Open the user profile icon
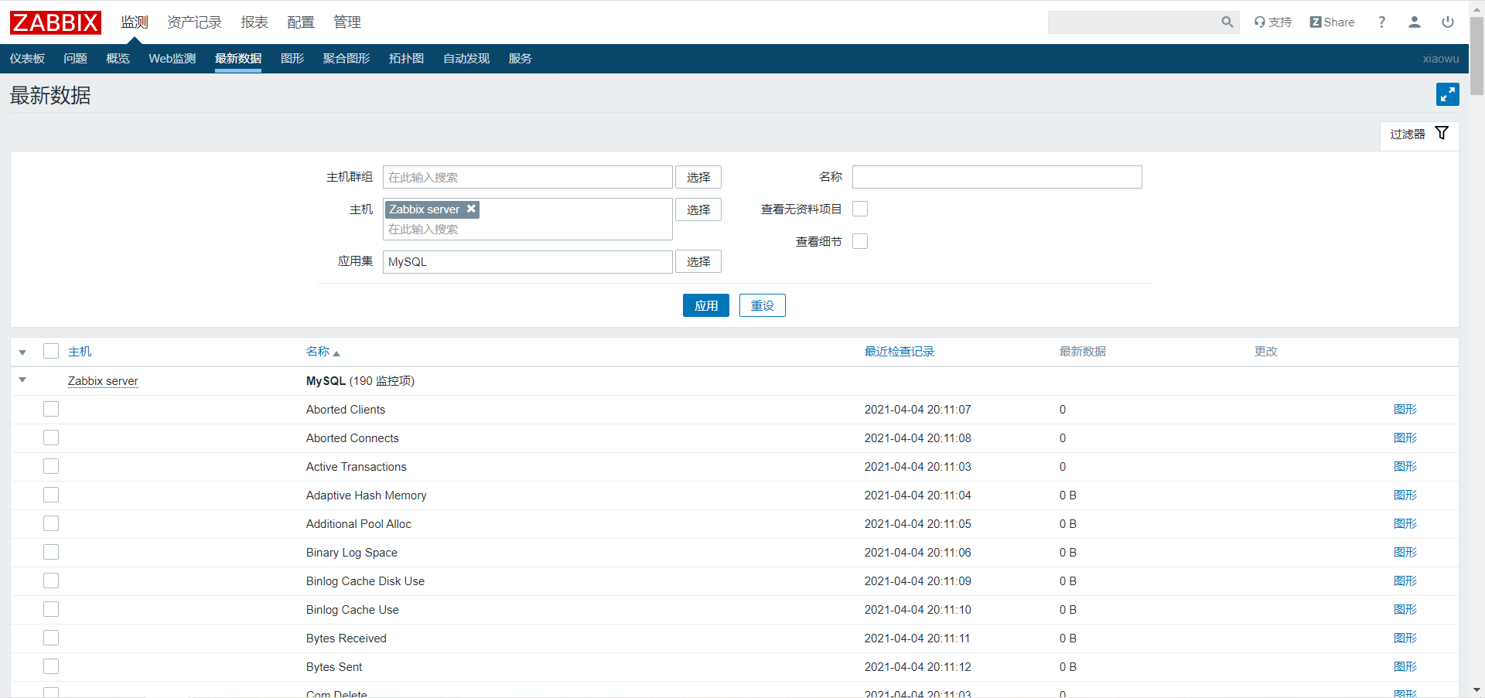 click(x=1415, y=22)
